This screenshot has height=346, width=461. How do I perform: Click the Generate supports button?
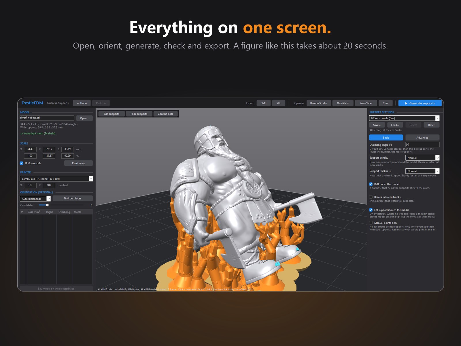(x=420, y=103)
